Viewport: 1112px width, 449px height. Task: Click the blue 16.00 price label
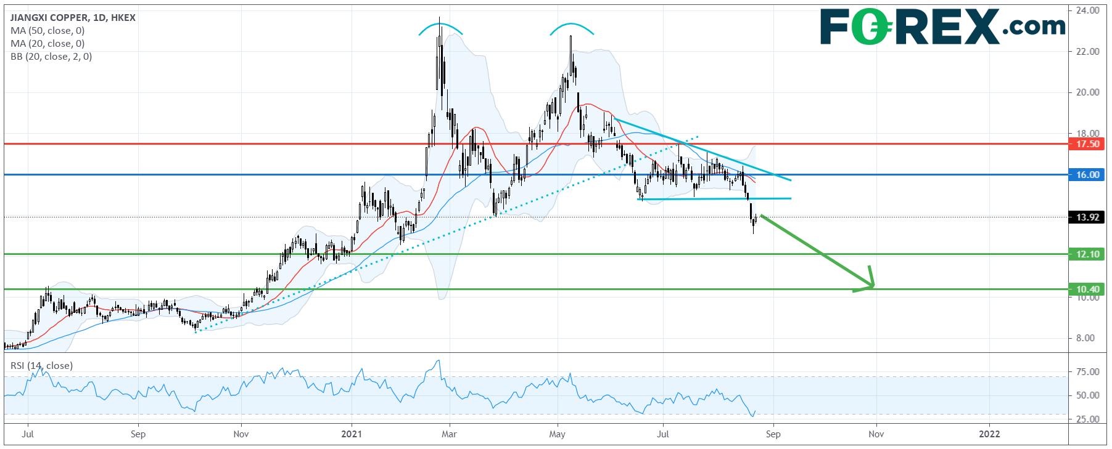(1087, 175)
